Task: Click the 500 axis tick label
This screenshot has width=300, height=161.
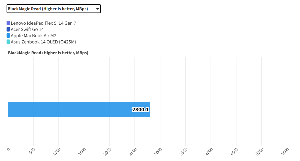Action: [x=32, y=150]
